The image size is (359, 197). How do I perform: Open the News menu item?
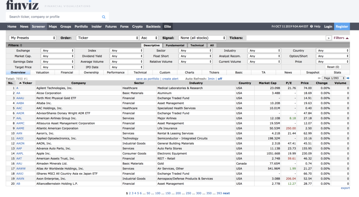tap(24, 27)
